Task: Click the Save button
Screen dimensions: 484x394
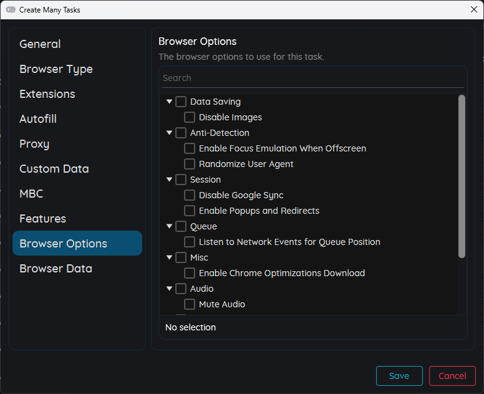Action: coord(399,376)
